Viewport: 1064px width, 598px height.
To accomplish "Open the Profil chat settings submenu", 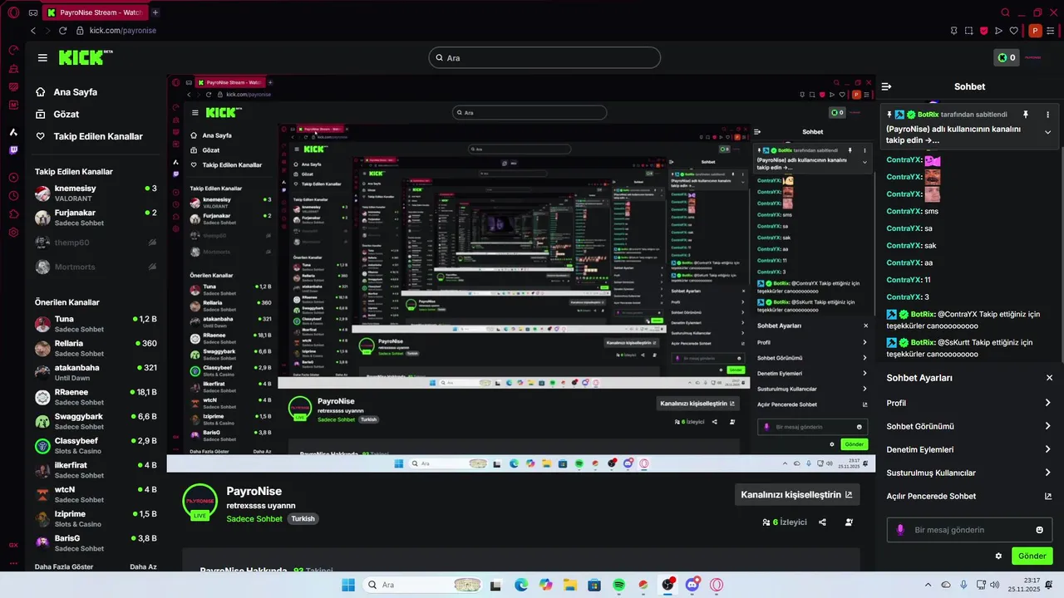I will point(969,403).
